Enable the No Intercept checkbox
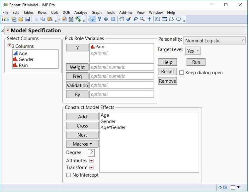249x192 pixels. [x=69, y=175]
